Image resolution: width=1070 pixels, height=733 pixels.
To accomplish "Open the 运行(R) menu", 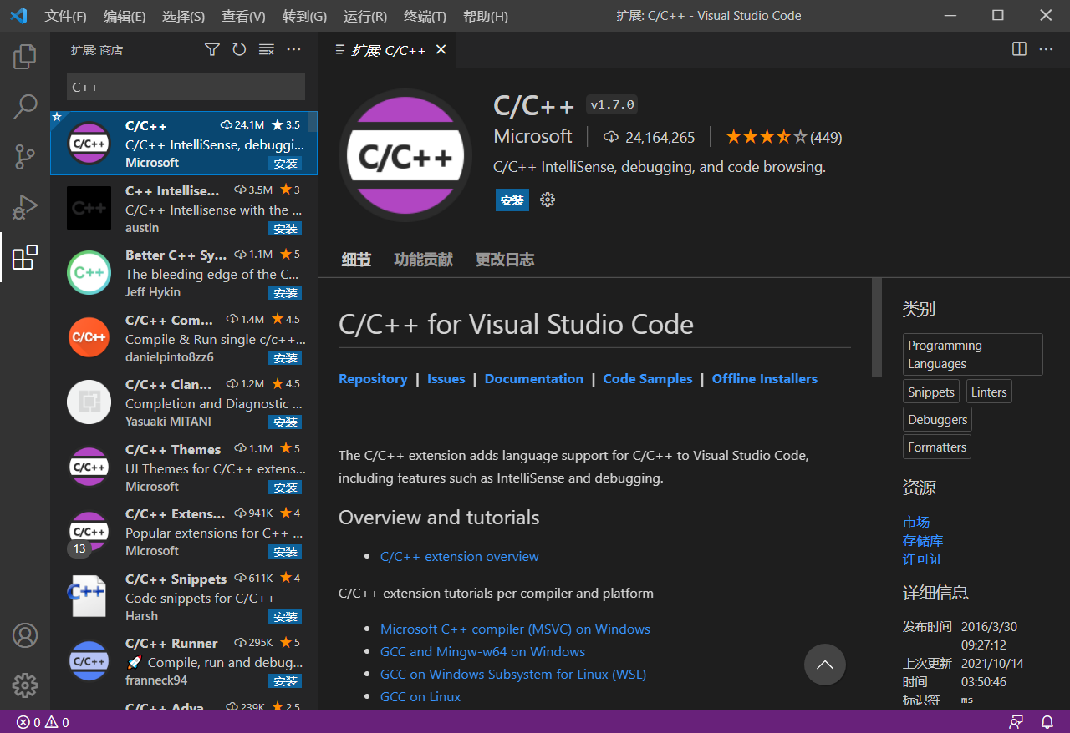I will (x=364, y=16).
